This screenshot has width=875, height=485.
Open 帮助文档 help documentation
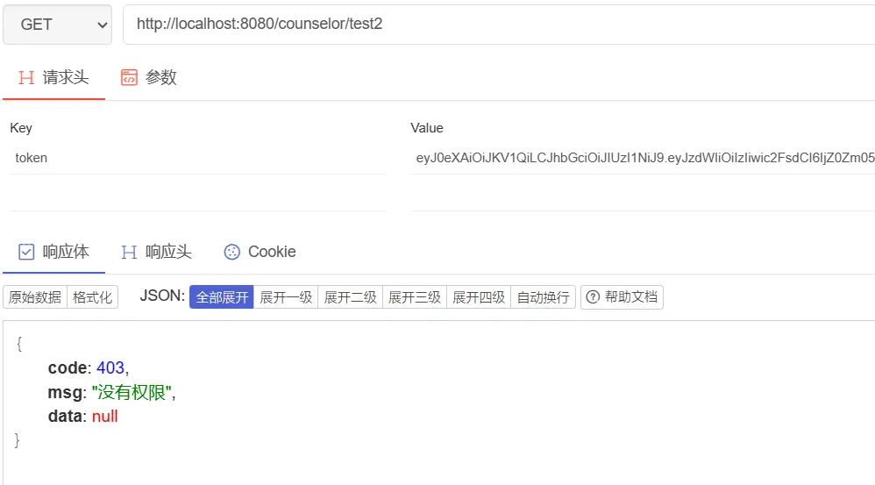[x=622, y=297]
